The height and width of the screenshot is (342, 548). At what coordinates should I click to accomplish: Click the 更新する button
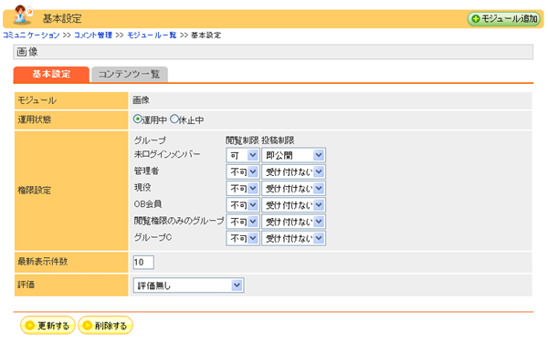point(47,326)
